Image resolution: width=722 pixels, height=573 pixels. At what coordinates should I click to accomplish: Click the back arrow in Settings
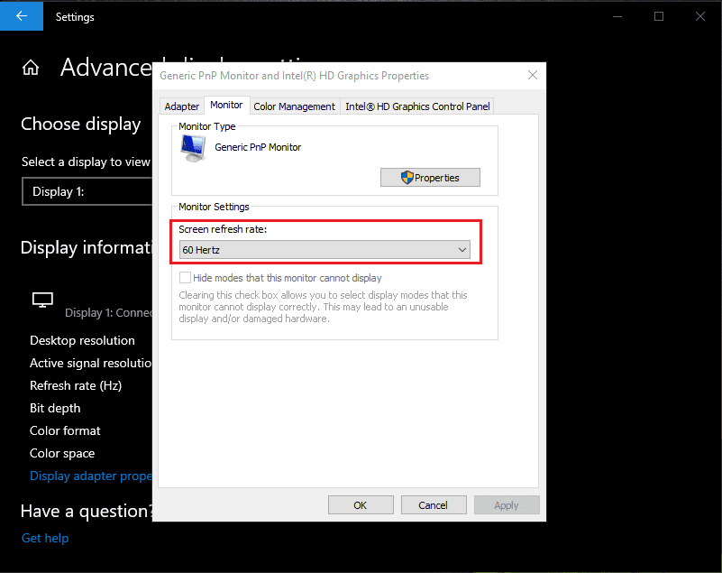click(20, 16)
